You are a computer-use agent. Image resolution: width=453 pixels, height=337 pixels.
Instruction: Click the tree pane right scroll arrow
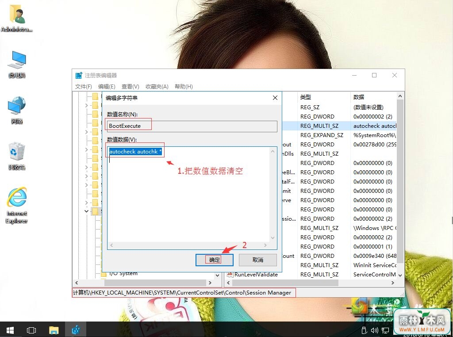(210, 283)
